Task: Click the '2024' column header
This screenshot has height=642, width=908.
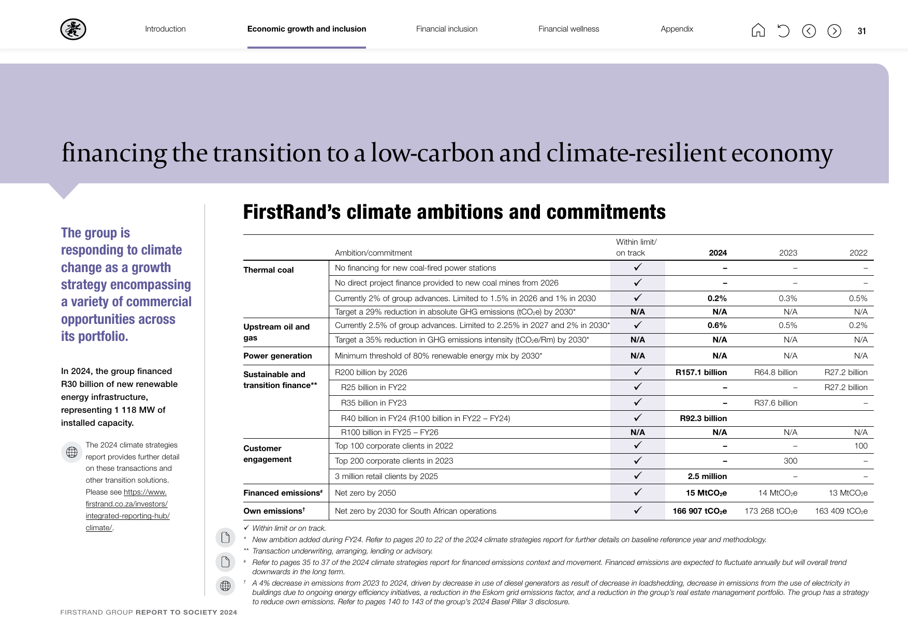Action: 717,253
